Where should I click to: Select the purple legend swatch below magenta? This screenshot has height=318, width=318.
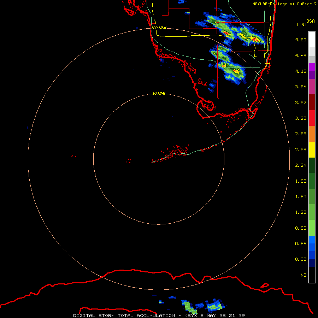pos(312,75)
